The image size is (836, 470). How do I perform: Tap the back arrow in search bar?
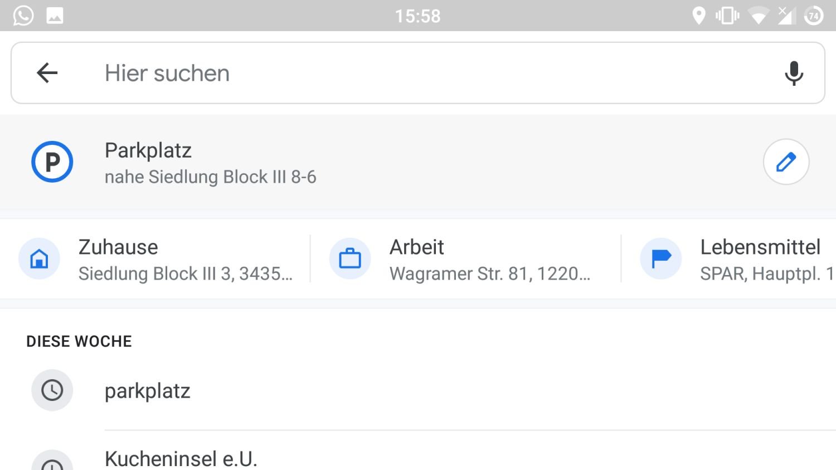pos(47,73)
